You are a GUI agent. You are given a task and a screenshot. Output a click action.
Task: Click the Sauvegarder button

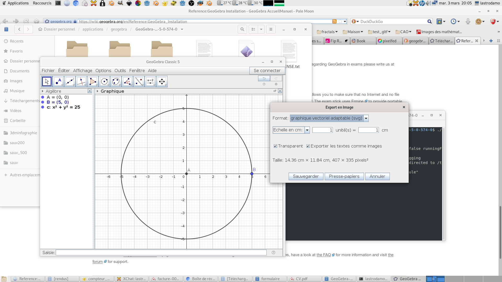click(x=306, y=177)
